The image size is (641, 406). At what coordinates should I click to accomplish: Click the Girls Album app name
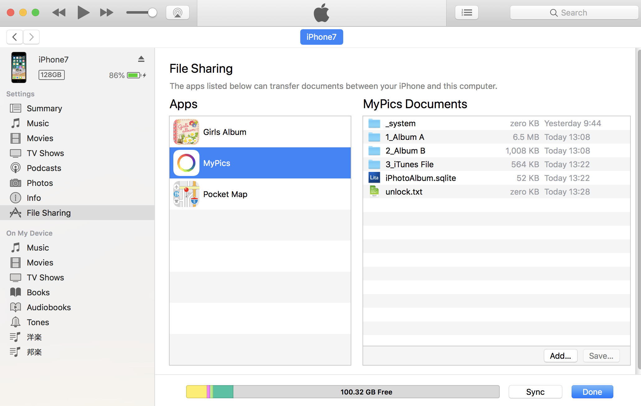[225, 132]
